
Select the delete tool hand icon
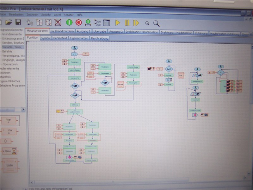[30, 22]
